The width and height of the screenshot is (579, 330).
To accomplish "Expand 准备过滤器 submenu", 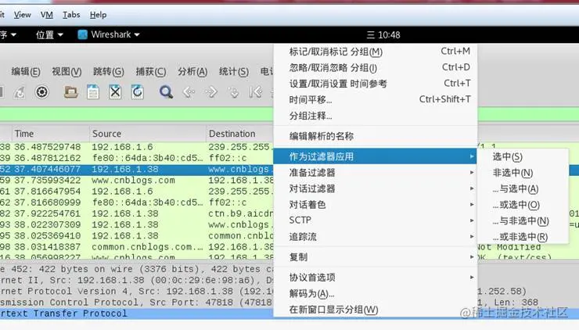I will tap(376, 172).
